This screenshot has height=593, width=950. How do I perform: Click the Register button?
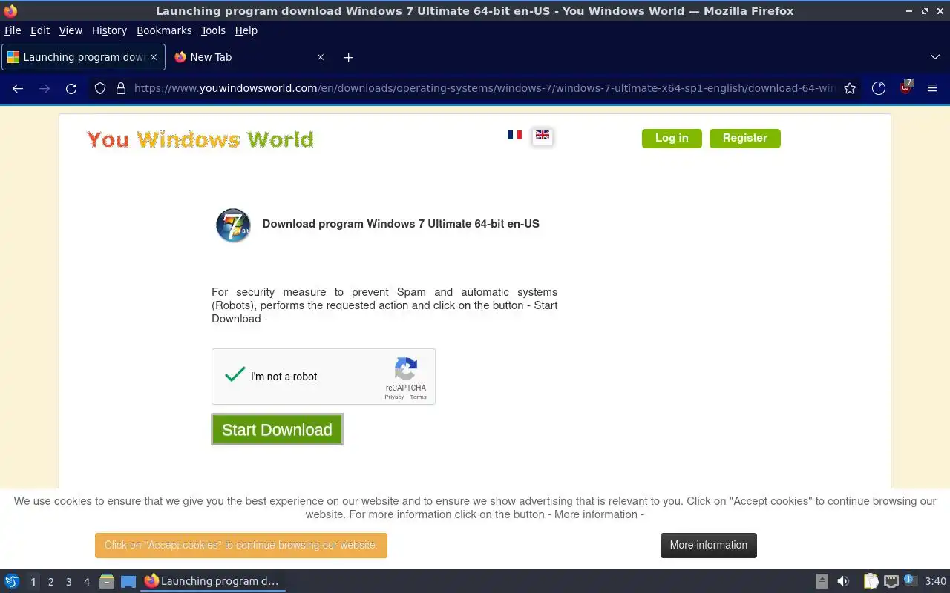coord(744,138)
